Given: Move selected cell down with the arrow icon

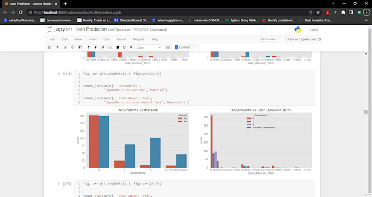Looking at the screenshot, I should pos(96,47).
